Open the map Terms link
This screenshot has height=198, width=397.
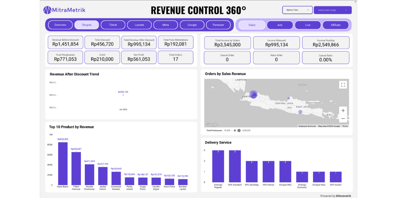[x=345, y=126]
